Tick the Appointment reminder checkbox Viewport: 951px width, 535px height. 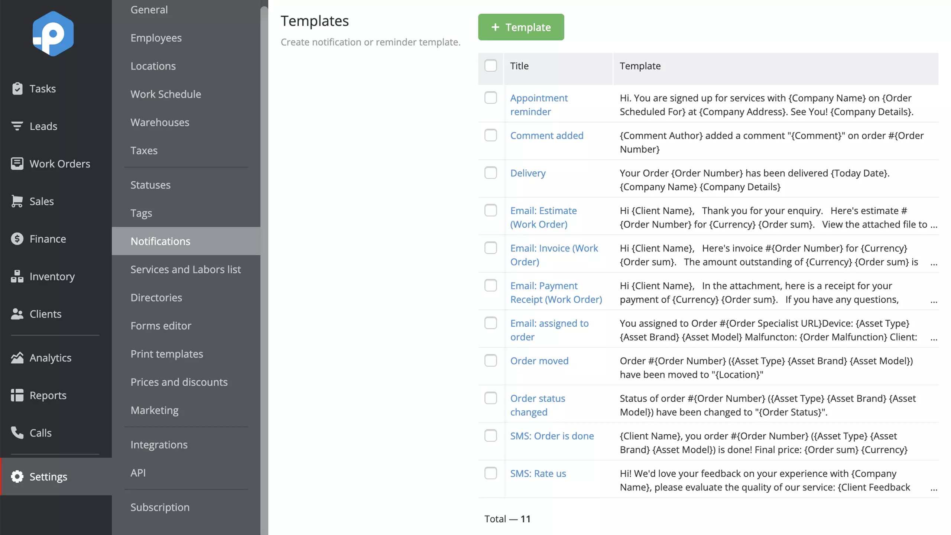click(490, 98)
